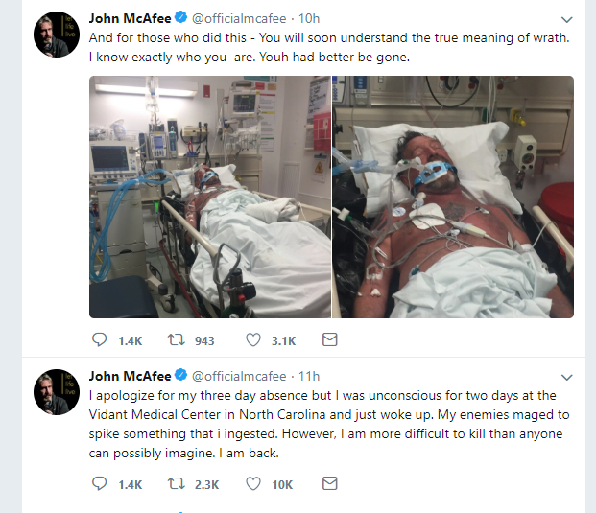The width and height of the screenshot is (596, 513).
Task: Open the 11h timestamp of second tweet
Action: pos(309,376)
